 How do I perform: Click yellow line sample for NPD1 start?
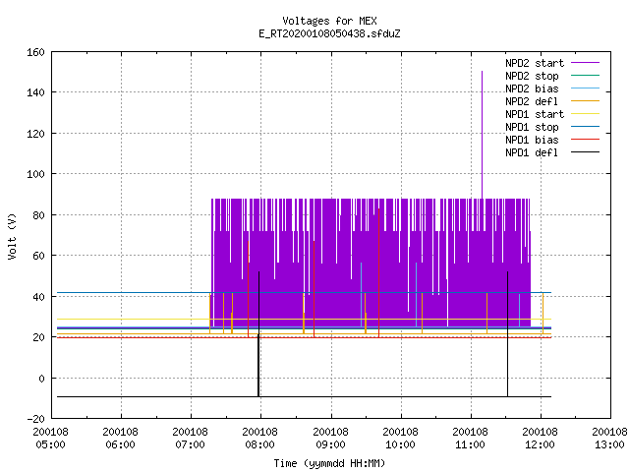pos(586,114)
